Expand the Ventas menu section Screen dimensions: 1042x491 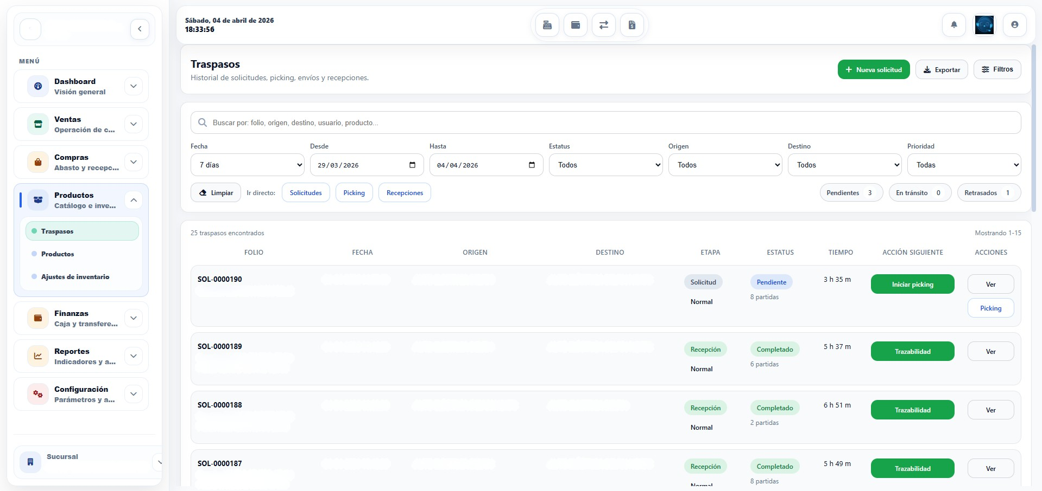[134, 124]
